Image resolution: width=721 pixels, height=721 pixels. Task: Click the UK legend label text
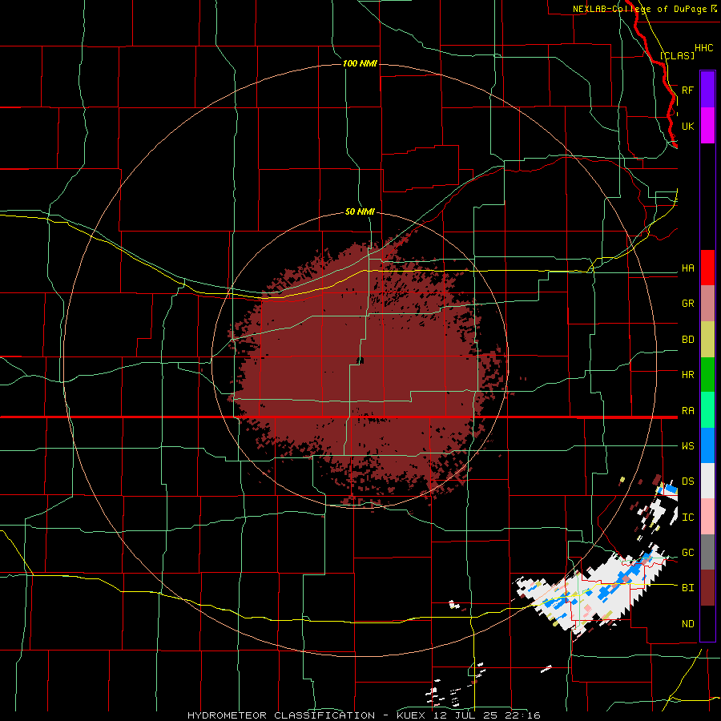pos(687,126)
